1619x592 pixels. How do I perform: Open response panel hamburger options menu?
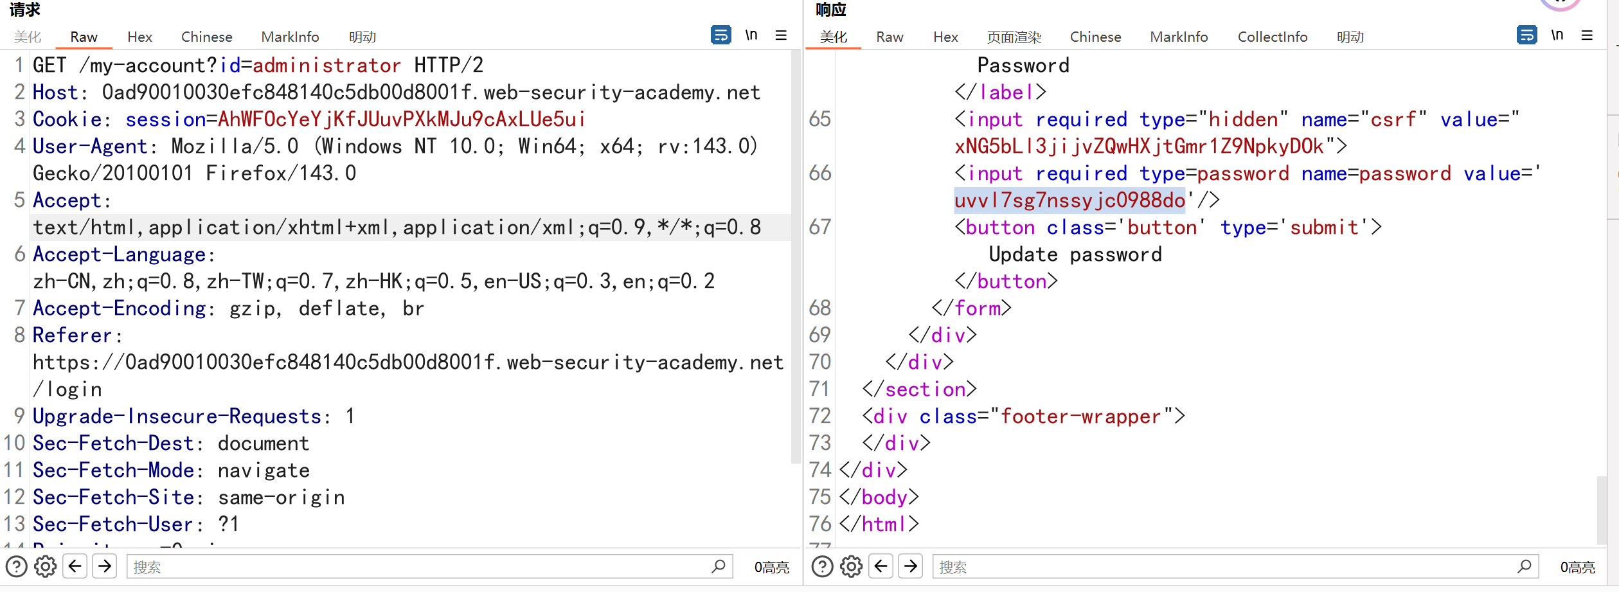point(1587,35)
